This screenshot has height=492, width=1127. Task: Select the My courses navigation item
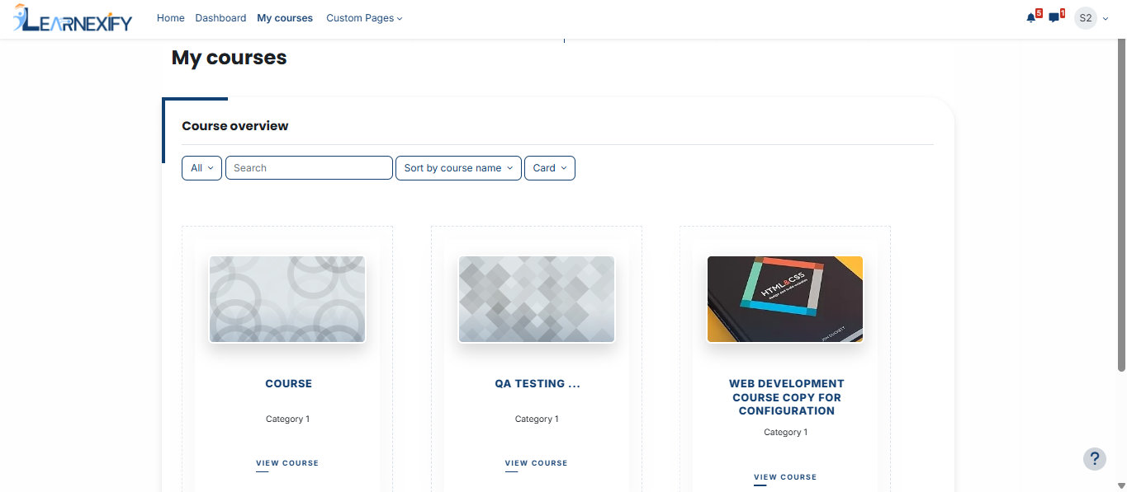285,18
